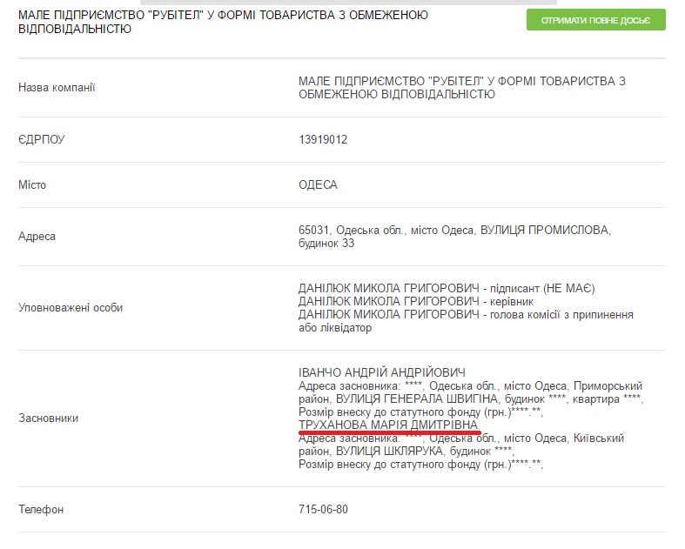Click the ЄДРПОУ row label
Image resolution: width=685 pixels, height=549 pixels.
pos(42,139)
